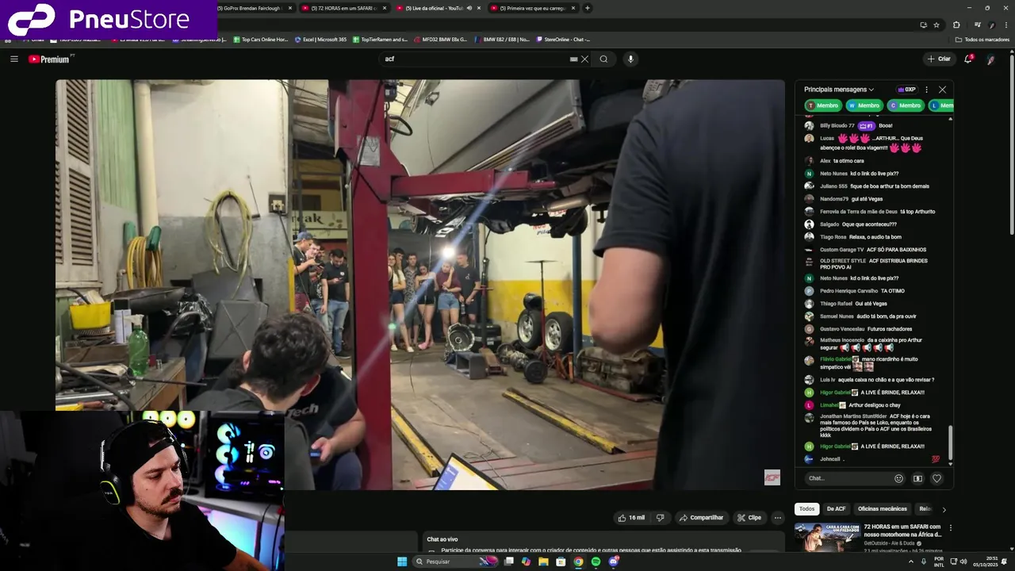Open browser extensions puzzle icon
Image resolution: width=1015 pixels, height=571 pixels.
[x=956, y=25]
